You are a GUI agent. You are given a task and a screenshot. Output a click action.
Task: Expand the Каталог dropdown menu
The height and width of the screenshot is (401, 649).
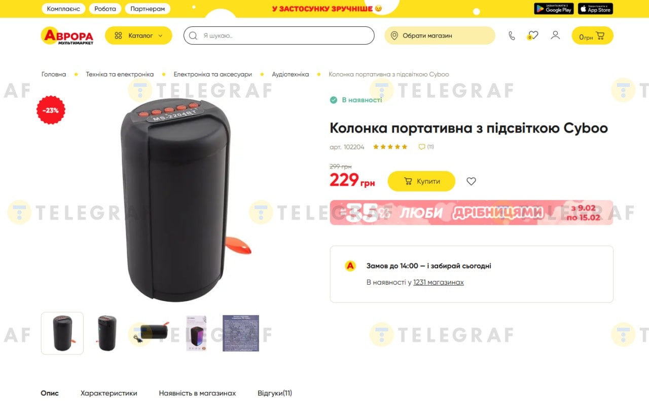point(138,36)
